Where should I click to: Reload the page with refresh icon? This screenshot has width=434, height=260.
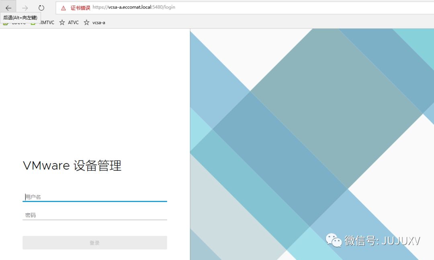(41, 8)
